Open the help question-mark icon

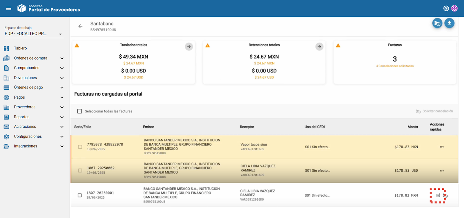(446, 8)
